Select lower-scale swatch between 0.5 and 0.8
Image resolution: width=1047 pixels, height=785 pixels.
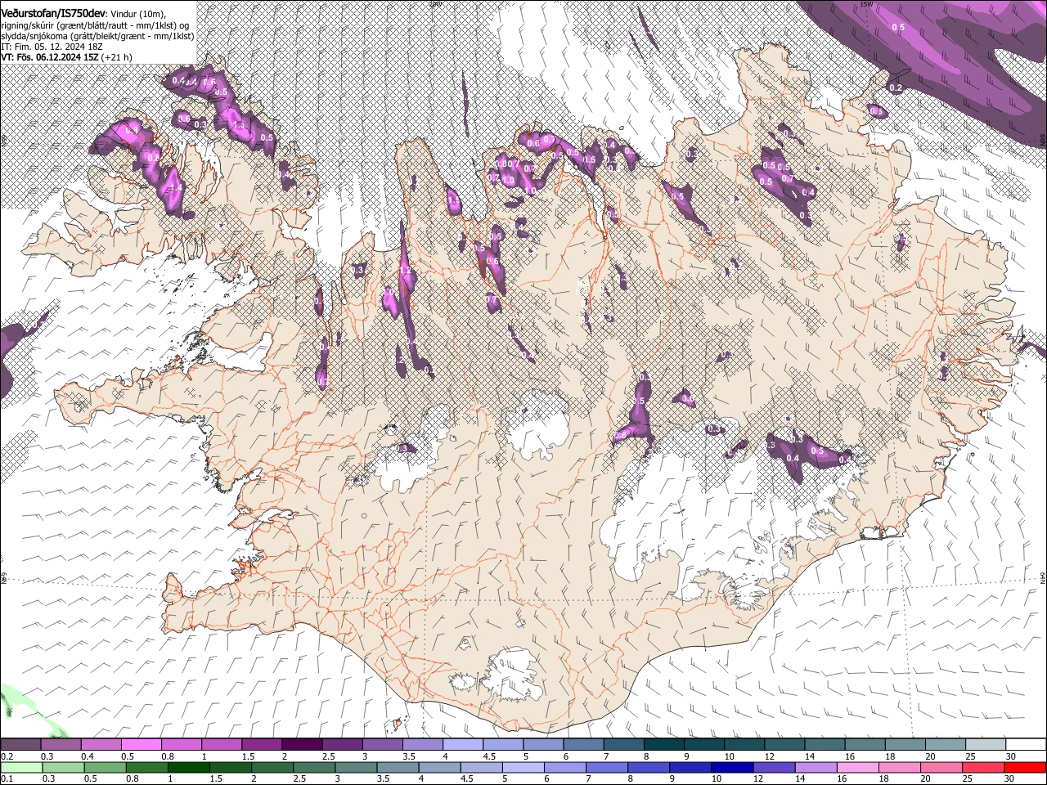pyautogui.click(x=105, y=767)
